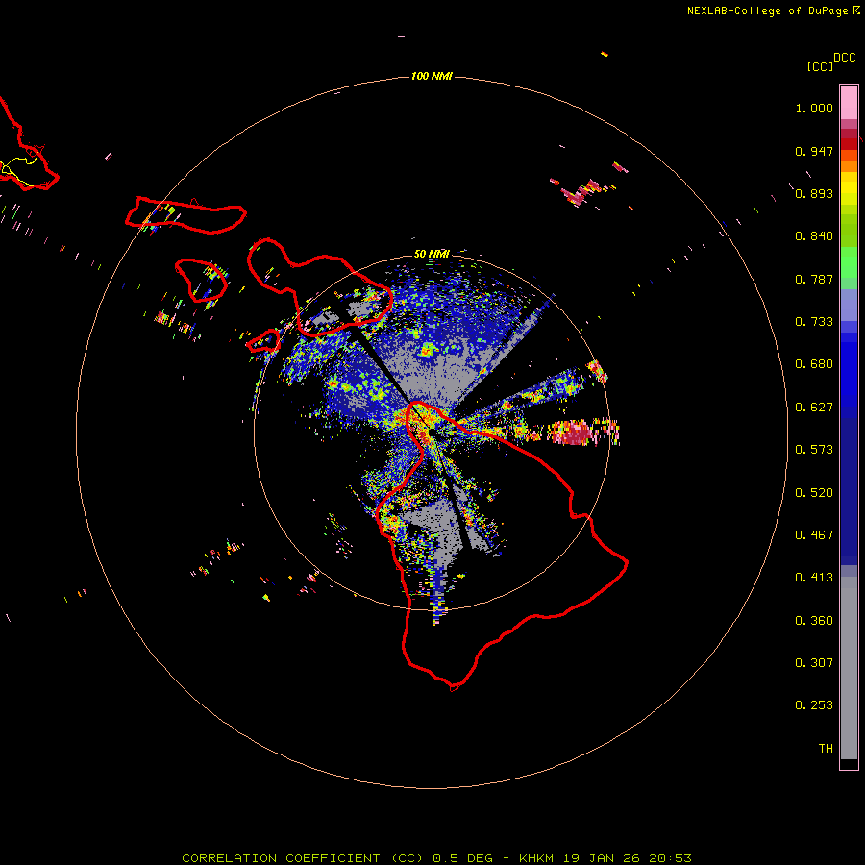This screenshot has height=865, width=865.
Task: Click the gray lower section of color bar
Action: coord(849,668)
